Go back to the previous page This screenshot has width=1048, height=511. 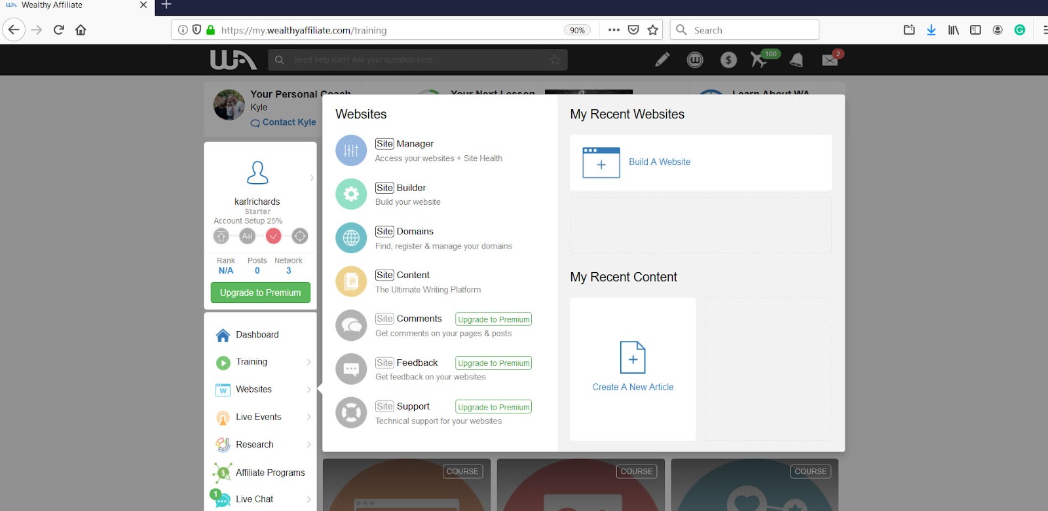tap(14, 30)
